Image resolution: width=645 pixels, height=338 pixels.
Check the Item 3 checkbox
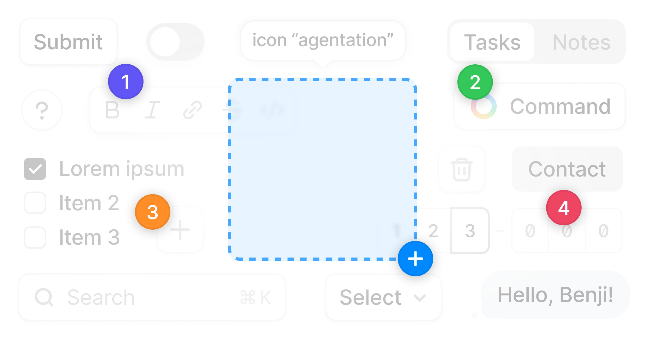35,238
